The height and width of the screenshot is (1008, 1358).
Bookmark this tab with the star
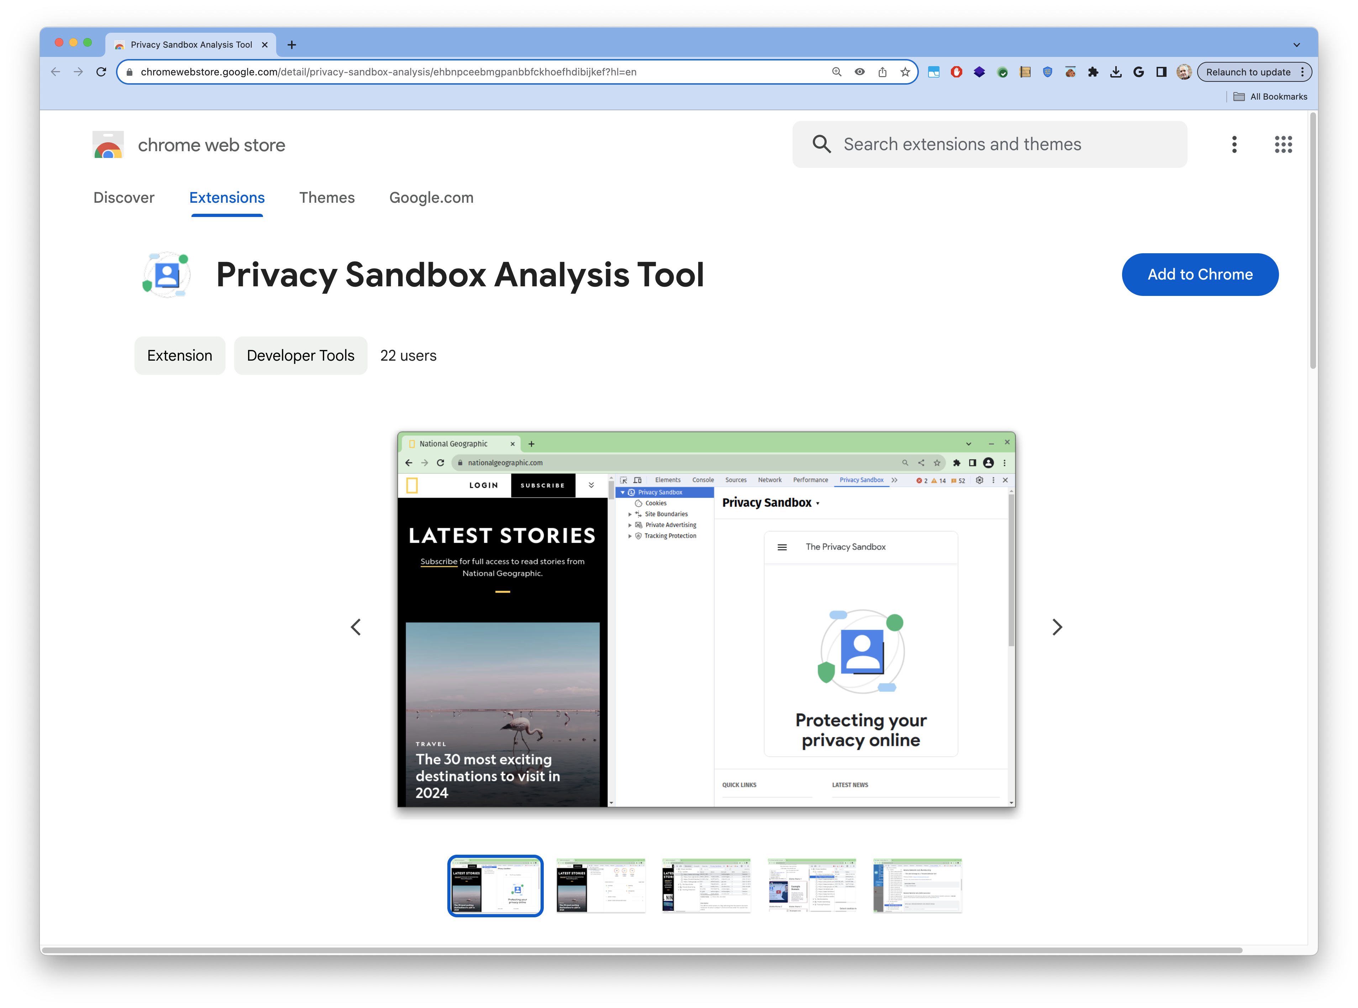click(905, 72)
